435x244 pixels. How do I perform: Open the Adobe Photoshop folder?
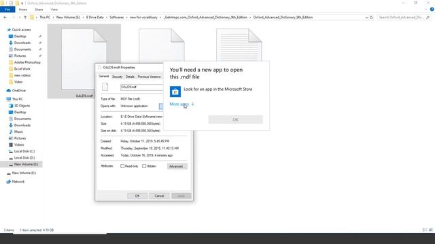pos(27,62)
